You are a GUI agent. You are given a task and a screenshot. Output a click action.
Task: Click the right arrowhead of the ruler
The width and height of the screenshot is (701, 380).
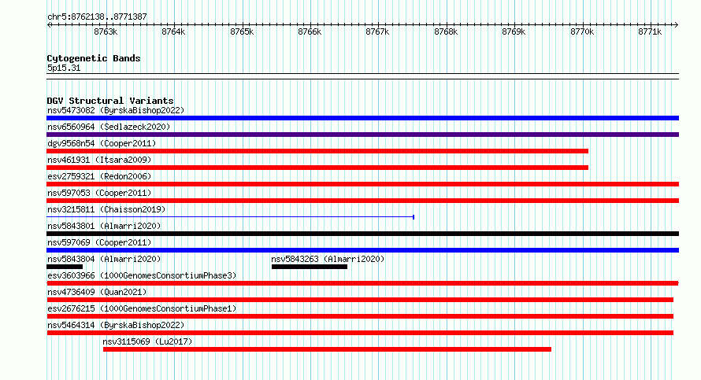677,25
